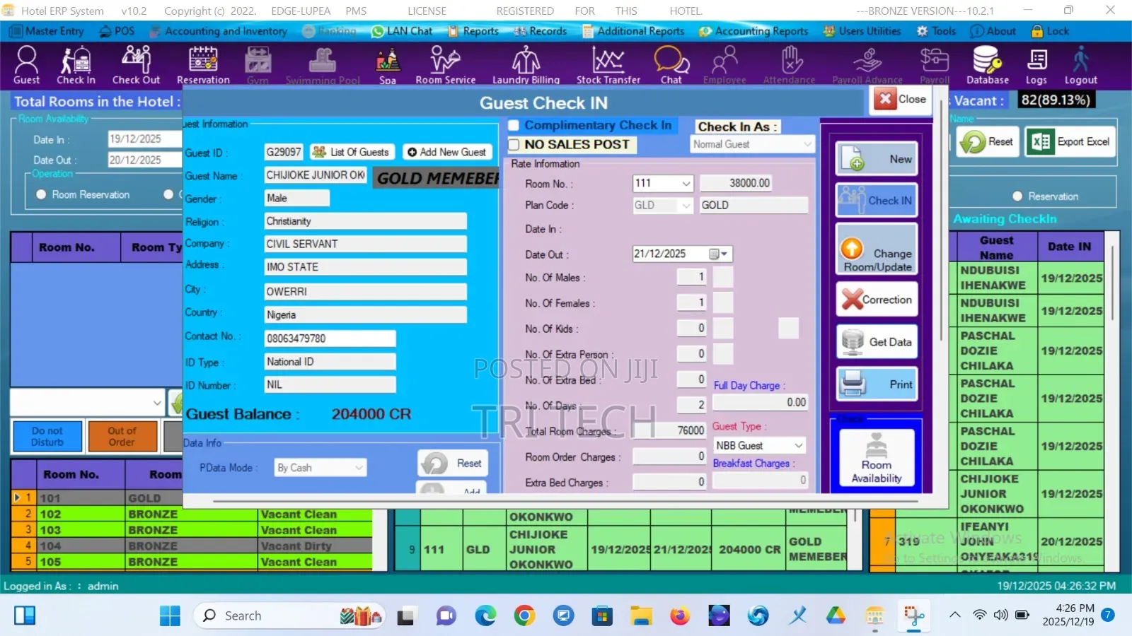Image resolution: width=1132 pixels, height=636 pixels.
Task: Open Microsoft Edge from the taskbar
Action: coord(485,616)
